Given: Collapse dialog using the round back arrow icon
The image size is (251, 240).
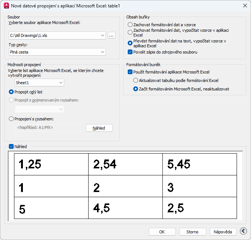Looking at the screenshot, I should (243, 231).
